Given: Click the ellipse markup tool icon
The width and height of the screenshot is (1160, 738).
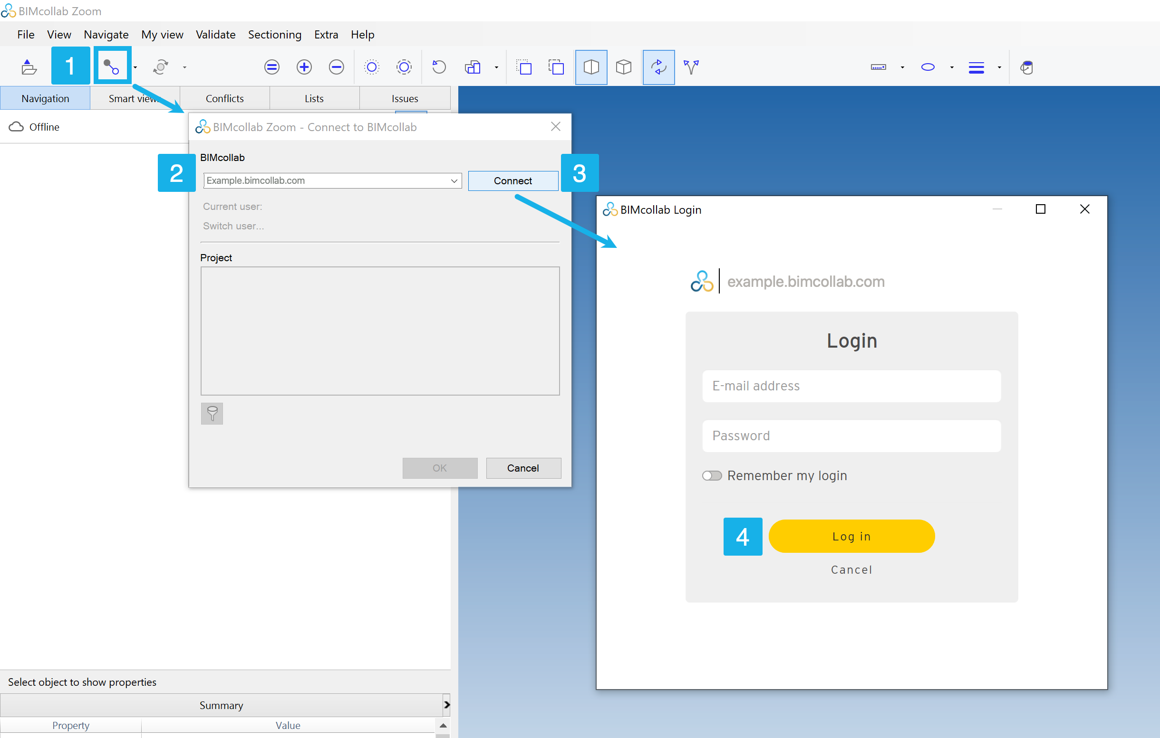Looking at the screenshot, I should pos(928,67).
